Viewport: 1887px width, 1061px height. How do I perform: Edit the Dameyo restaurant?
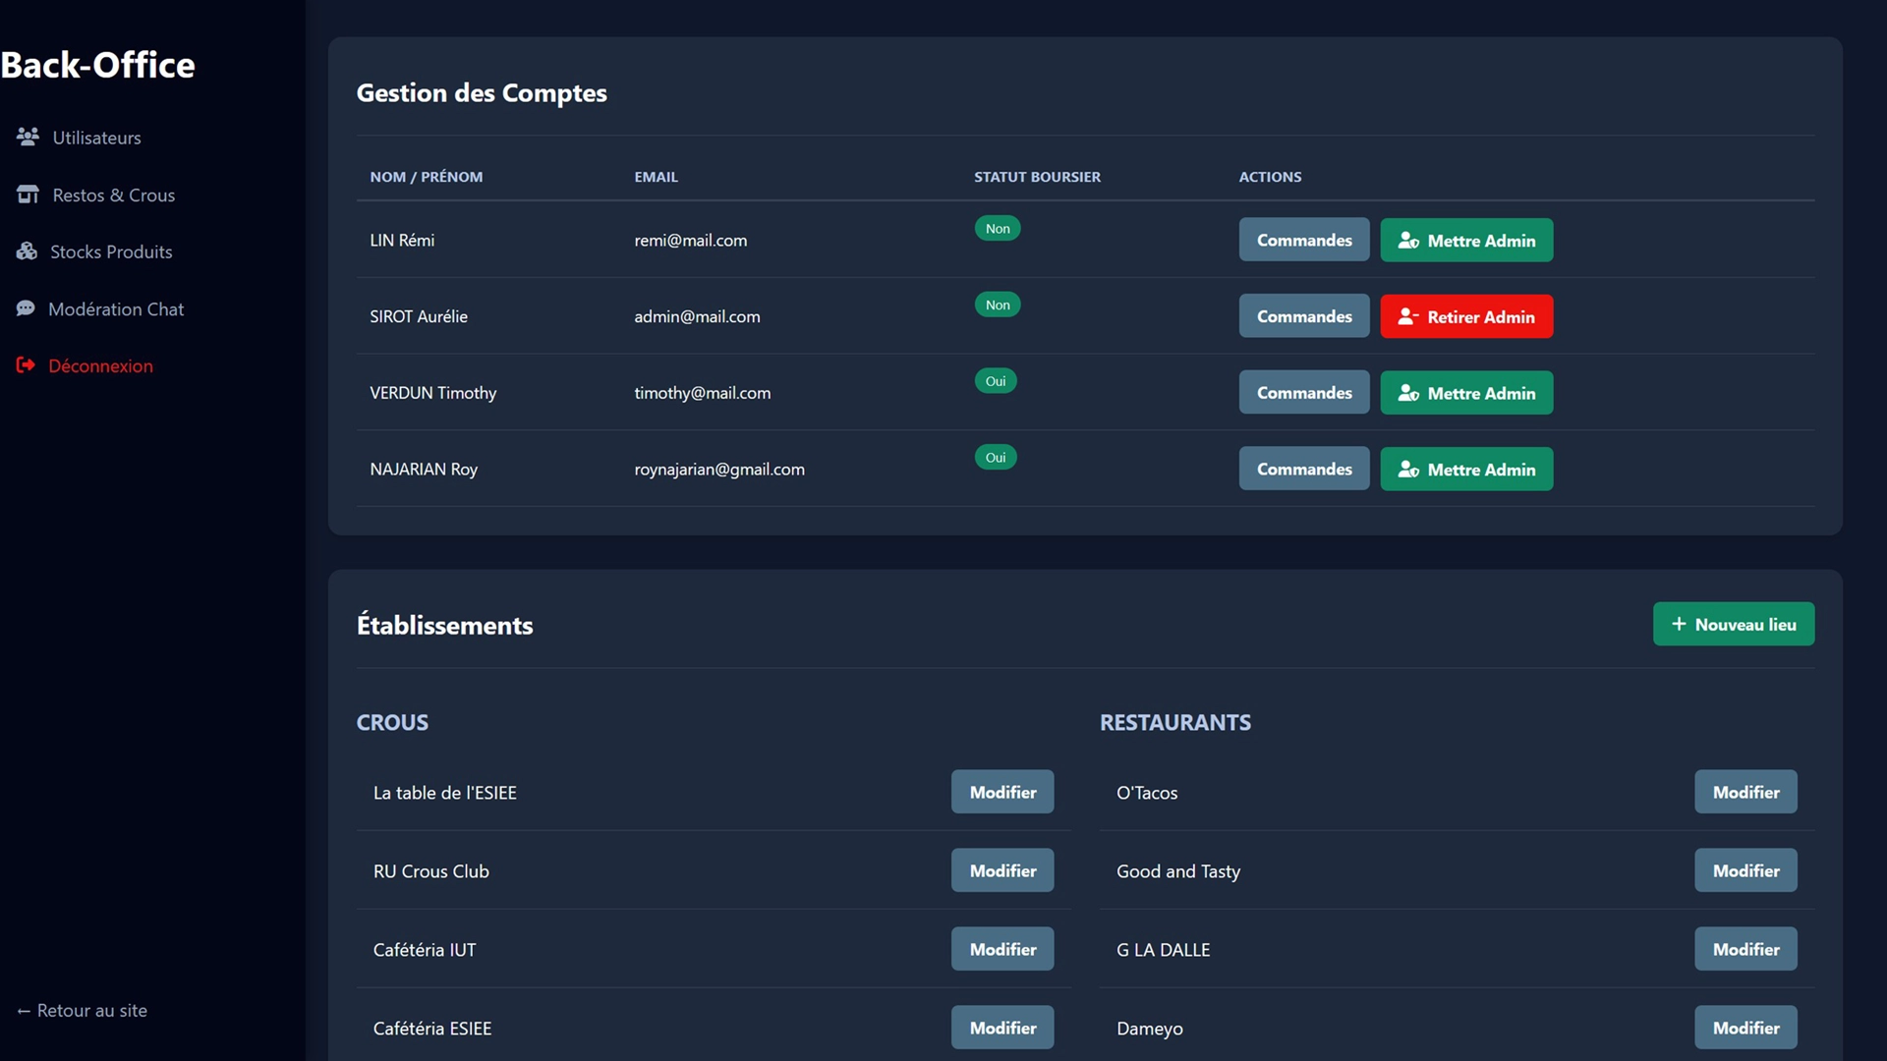[1745, 1028]
